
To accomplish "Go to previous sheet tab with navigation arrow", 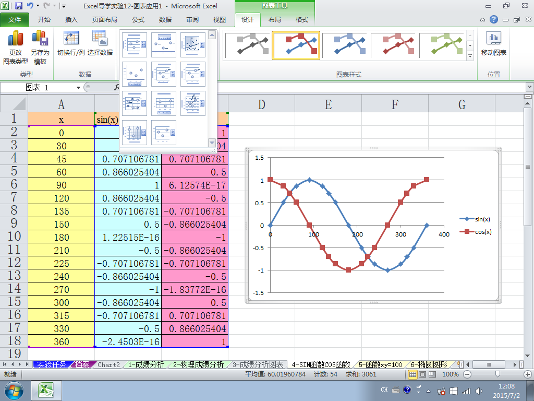I will click(x=13, y=364).
